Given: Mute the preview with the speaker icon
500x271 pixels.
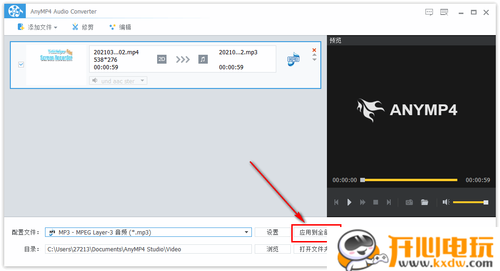Looking at the screenshot, I should 446,202.
